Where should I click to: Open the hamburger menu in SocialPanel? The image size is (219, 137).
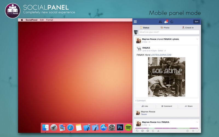[x=135, y=22]
